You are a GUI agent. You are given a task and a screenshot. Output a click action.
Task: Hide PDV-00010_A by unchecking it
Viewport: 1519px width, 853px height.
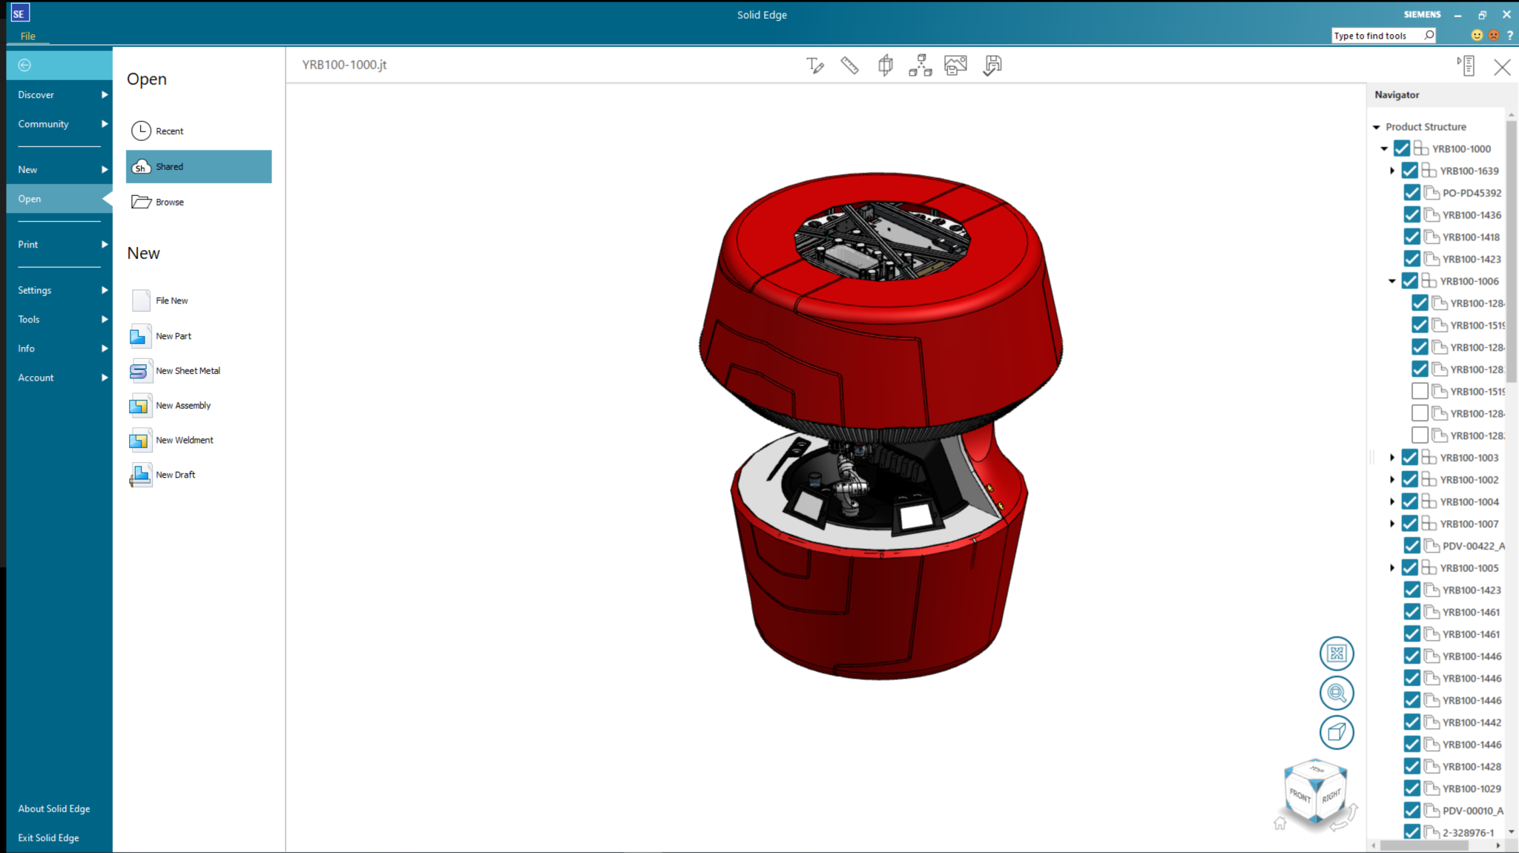(1412, 811)
